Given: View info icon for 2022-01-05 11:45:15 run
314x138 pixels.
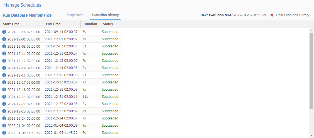Looking at the screenshot, I should pos(4,133).
